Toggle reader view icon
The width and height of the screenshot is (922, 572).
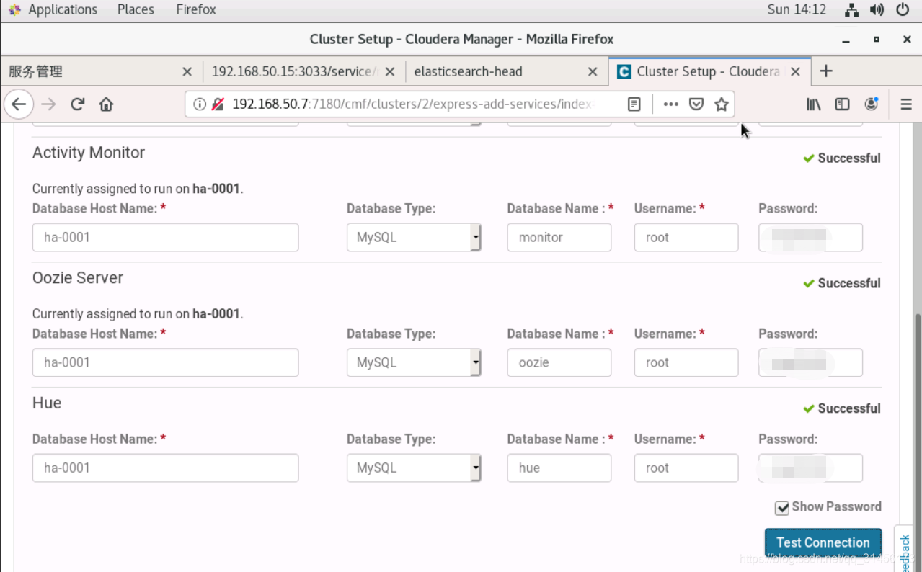(x=634, y=104)
